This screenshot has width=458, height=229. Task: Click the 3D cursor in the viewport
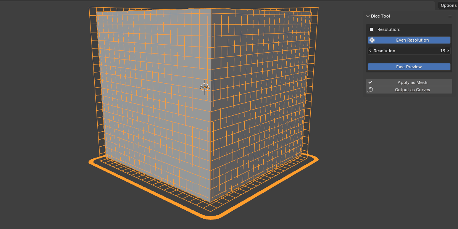point(205,87)
